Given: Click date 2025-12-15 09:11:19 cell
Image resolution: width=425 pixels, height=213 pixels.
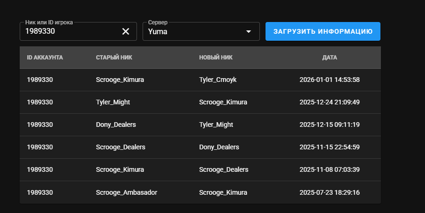Looking at the screenshot, I should point(329,125).
